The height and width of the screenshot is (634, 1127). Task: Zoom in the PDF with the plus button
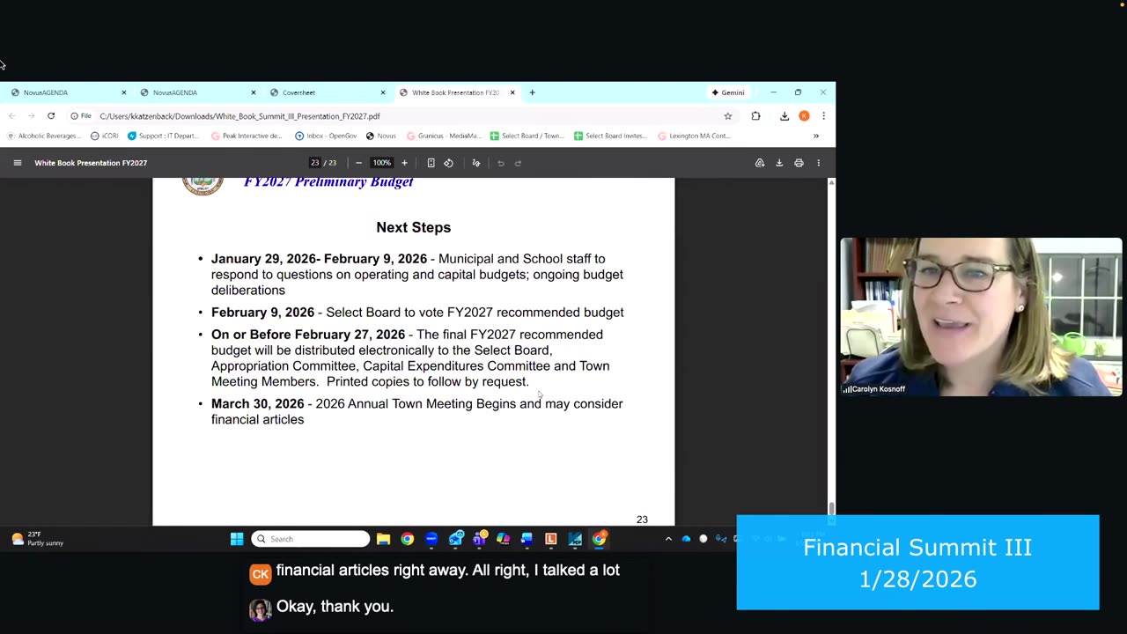click(404, 163)
